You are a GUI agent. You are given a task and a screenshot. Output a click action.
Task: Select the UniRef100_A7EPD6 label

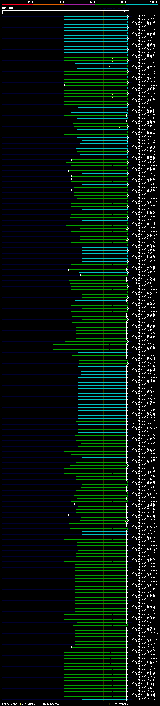click(x=143, y=451)
